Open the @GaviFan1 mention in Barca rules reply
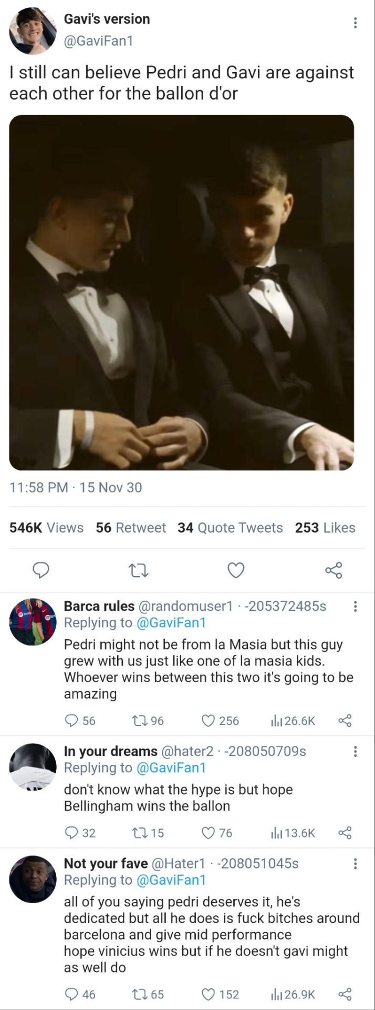Viewport: 375px width, 1010px height. 171,623
